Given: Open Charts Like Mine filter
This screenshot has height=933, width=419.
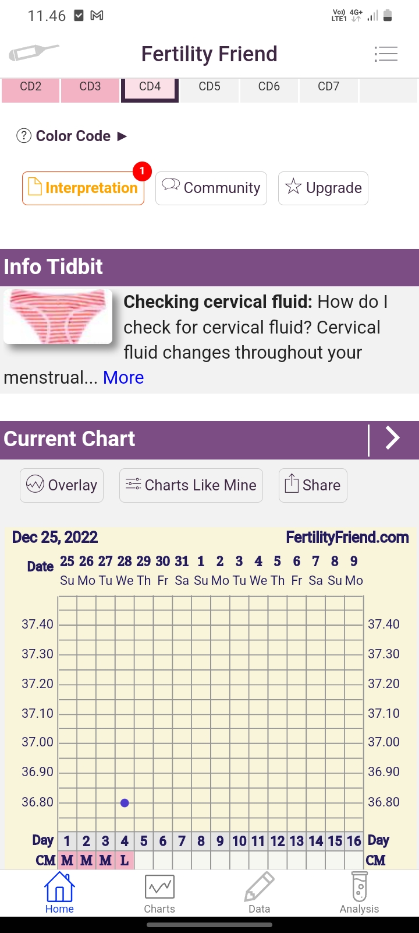Looking at the screenshot, I should 191,485.
